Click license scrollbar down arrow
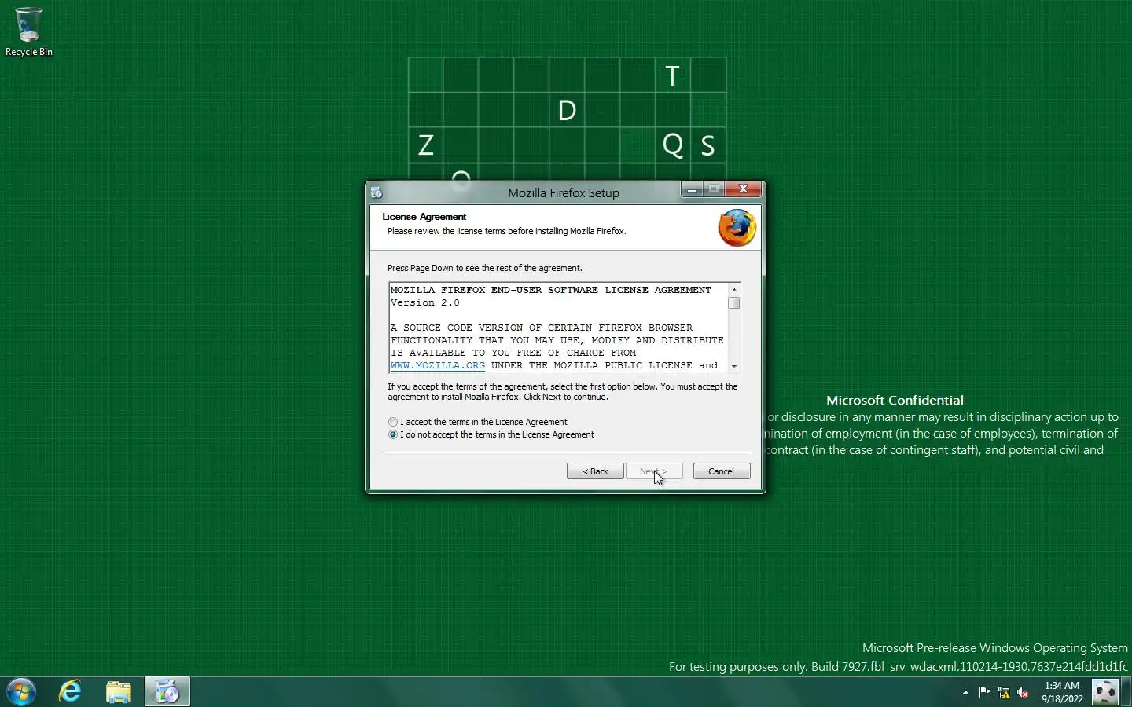This screenshot has width=1132, height=707. coord(734,366)
